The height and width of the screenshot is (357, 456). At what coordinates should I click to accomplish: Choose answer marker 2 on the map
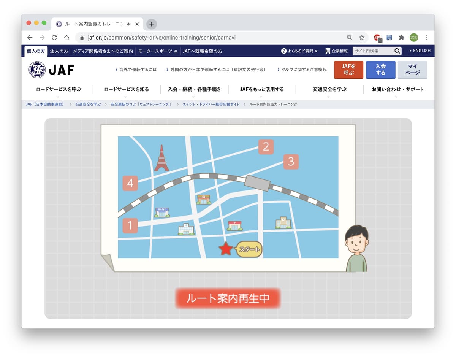[x=266, y=147]
